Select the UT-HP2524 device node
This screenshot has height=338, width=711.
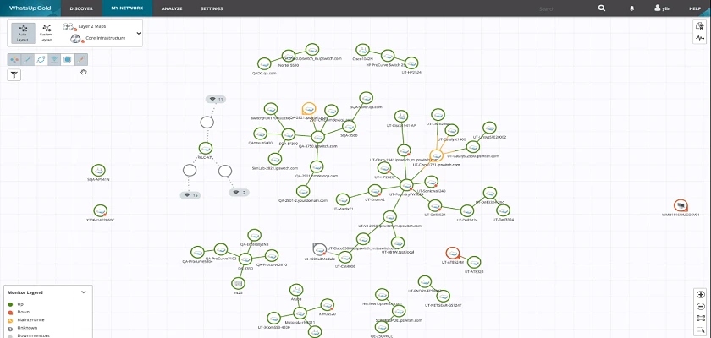coord(411,63)
